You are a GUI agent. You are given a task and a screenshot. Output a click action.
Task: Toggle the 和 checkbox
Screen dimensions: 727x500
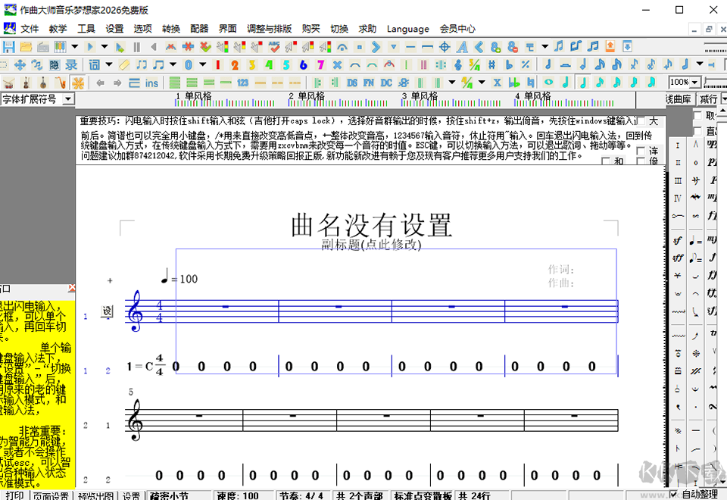(x=606, y=161)
